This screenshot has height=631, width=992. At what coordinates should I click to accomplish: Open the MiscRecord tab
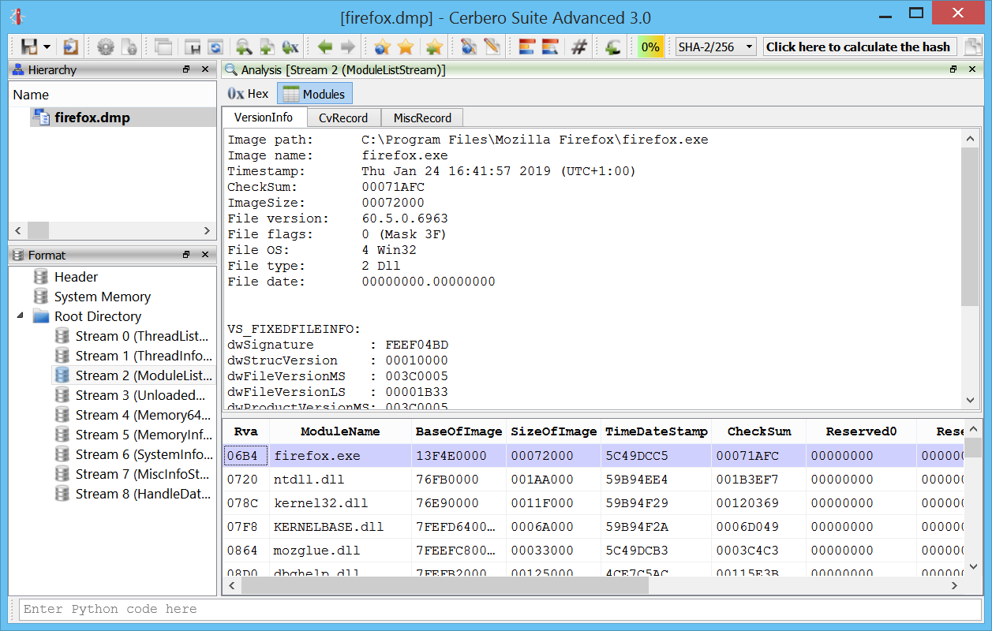tap(422, 118)
